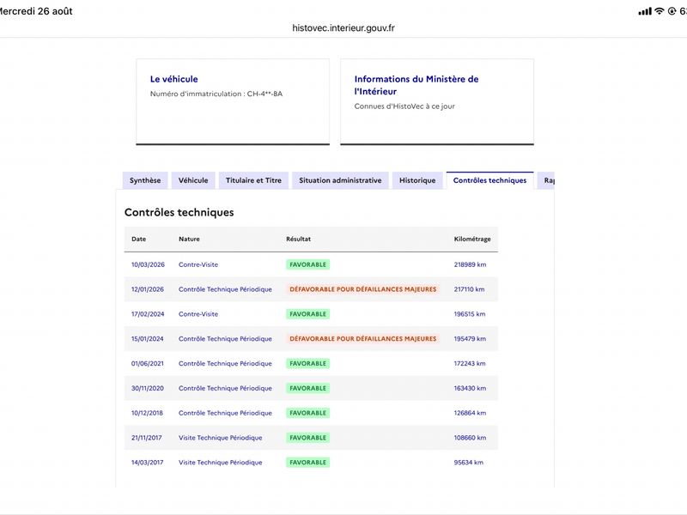The height and width of the screenshot is (515, 687).
Task: Select the date 17/02/2024
Action: pos(148,314)
